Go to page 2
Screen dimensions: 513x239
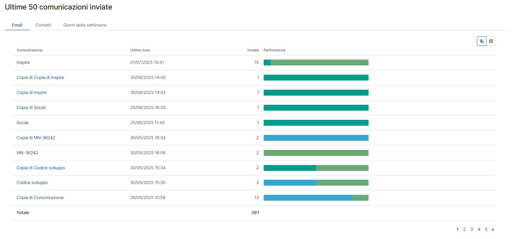point(464,230)
